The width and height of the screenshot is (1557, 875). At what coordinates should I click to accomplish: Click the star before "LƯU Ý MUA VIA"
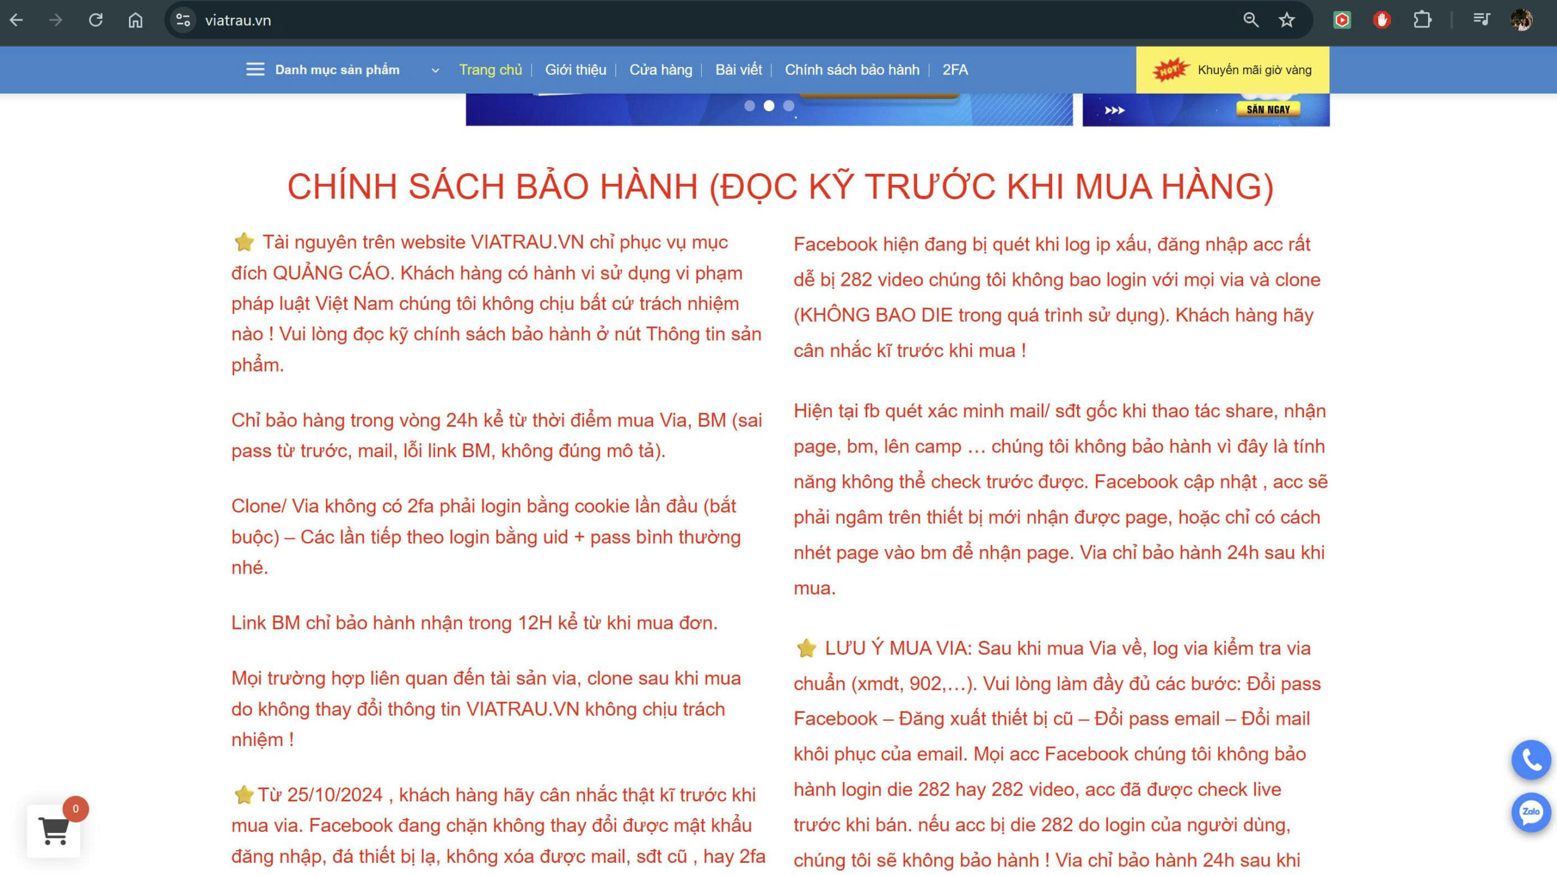[x=806, y=648]
